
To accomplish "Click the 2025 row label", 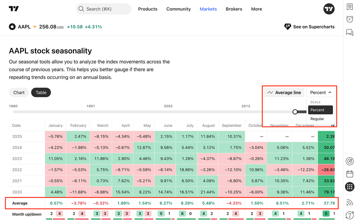I will click(x=17, y=136).
